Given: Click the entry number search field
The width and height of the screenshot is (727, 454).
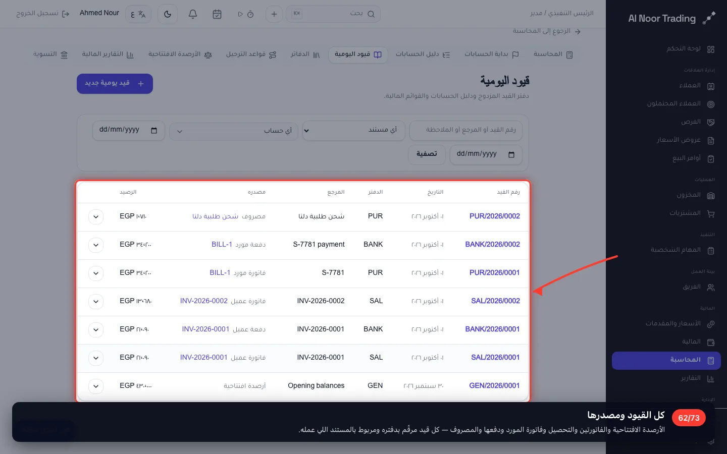Looking at the screenshot, I should (x=466, y=130).
